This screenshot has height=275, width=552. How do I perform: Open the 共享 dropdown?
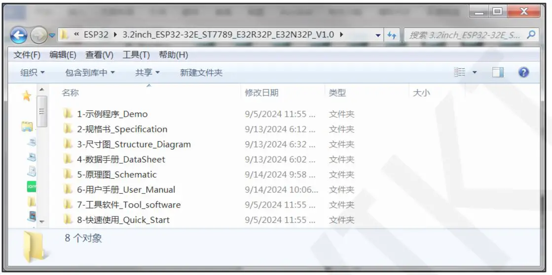click(x=147, y=73)
